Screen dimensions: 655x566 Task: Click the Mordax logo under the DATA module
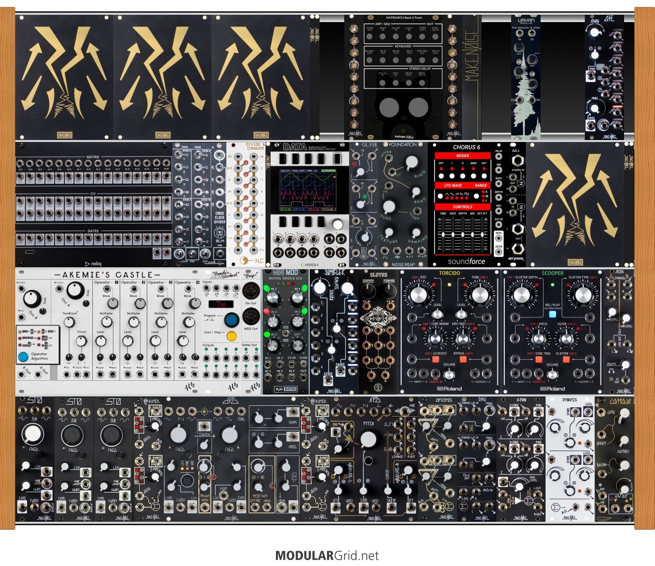(x=309, y=264)
